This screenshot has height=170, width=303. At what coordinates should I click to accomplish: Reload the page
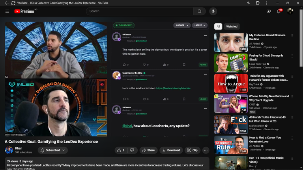pos(13,3)
